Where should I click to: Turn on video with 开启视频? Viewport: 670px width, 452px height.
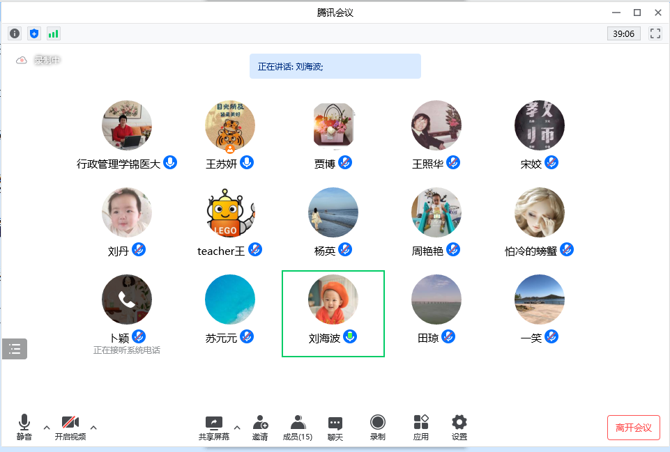70,427
